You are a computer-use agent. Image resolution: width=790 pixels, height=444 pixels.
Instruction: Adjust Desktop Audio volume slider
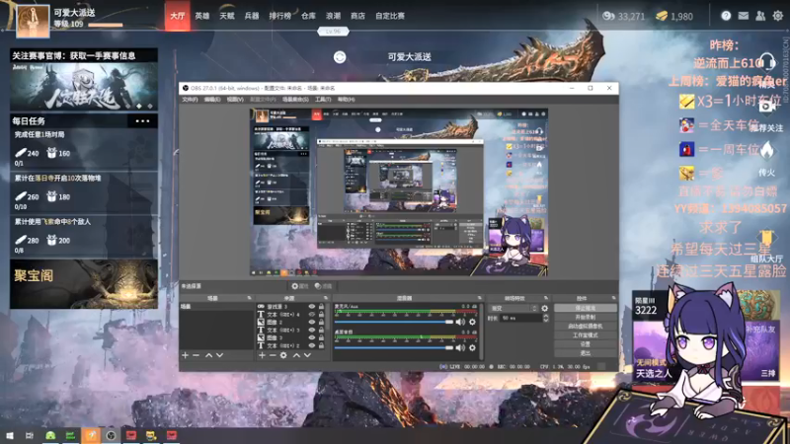pyautogui.click(x=393, y=348)
